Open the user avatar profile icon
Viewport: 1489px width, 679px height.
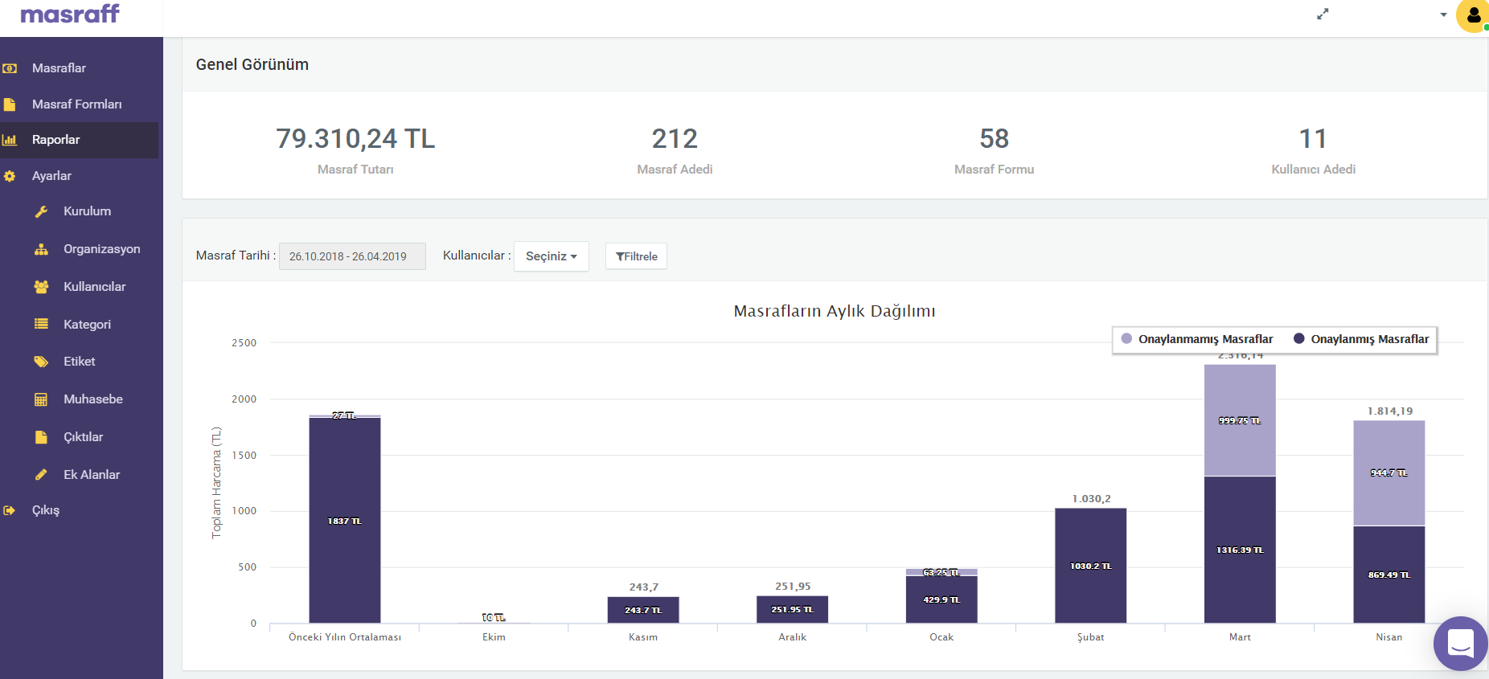click(x=1473, y=15)
